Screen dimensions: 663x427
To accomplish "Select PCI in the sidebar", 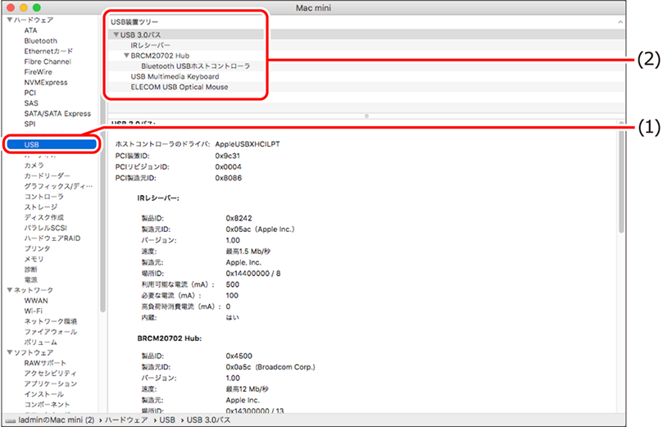I will click(30, 93).
